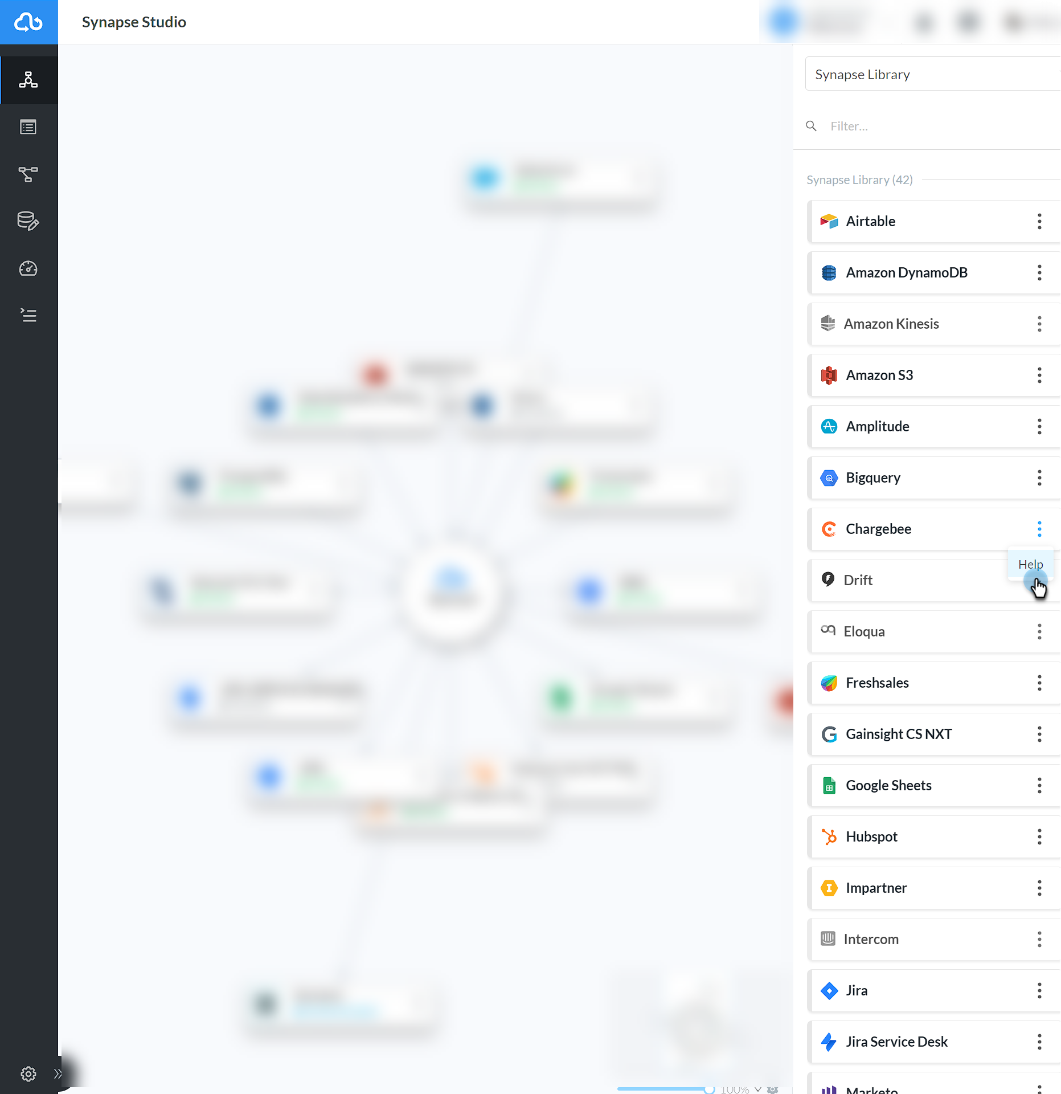Click the search magnifier icon

[x=812, y=126]
